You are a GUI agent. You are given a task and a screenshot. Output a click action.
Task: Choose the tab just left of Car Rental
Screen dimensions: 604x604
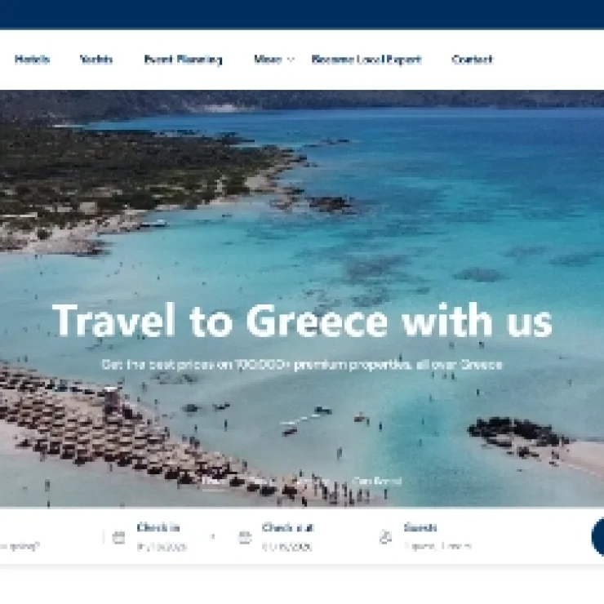tap(314, 481)
